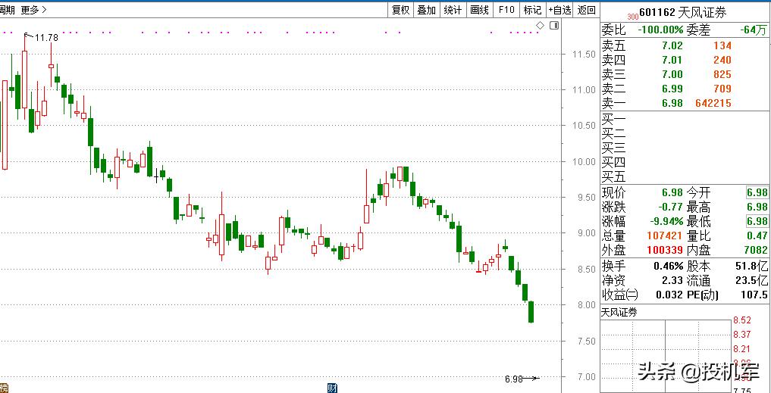Toggle the side panel icon beside the diamond

553,26
